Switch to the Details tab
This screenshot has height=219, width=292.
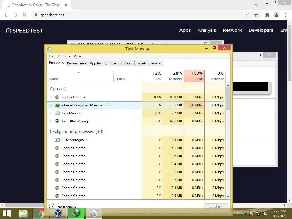coord(141,63)
